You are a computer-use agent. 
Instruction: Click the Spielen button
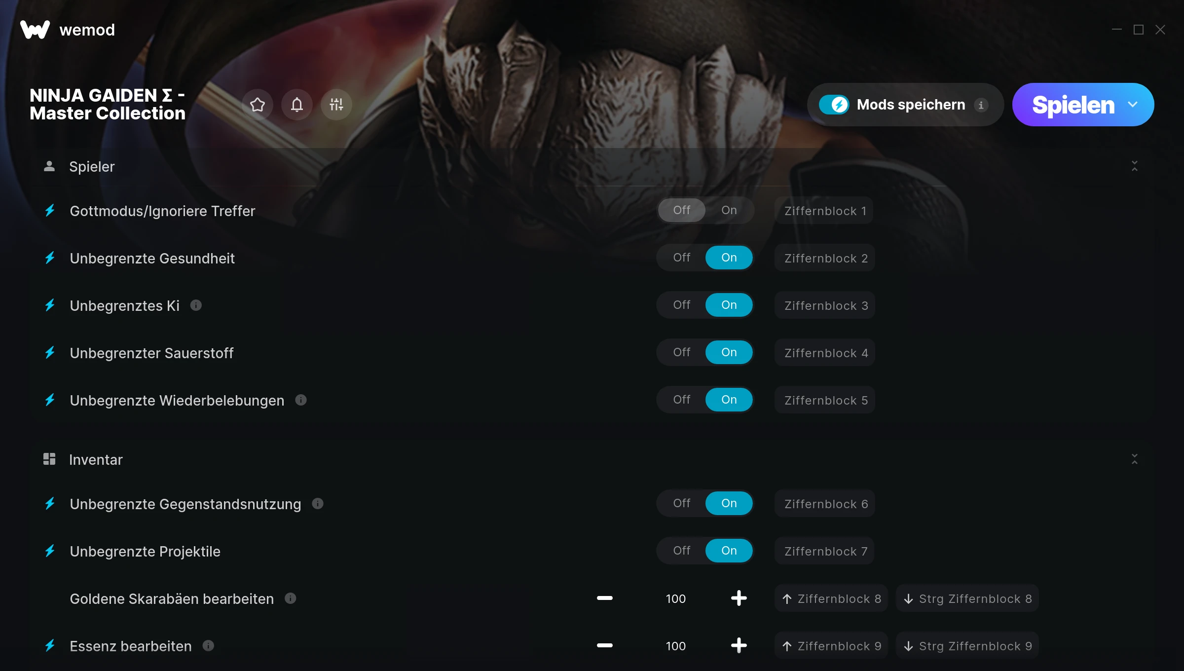(1073, 105)
